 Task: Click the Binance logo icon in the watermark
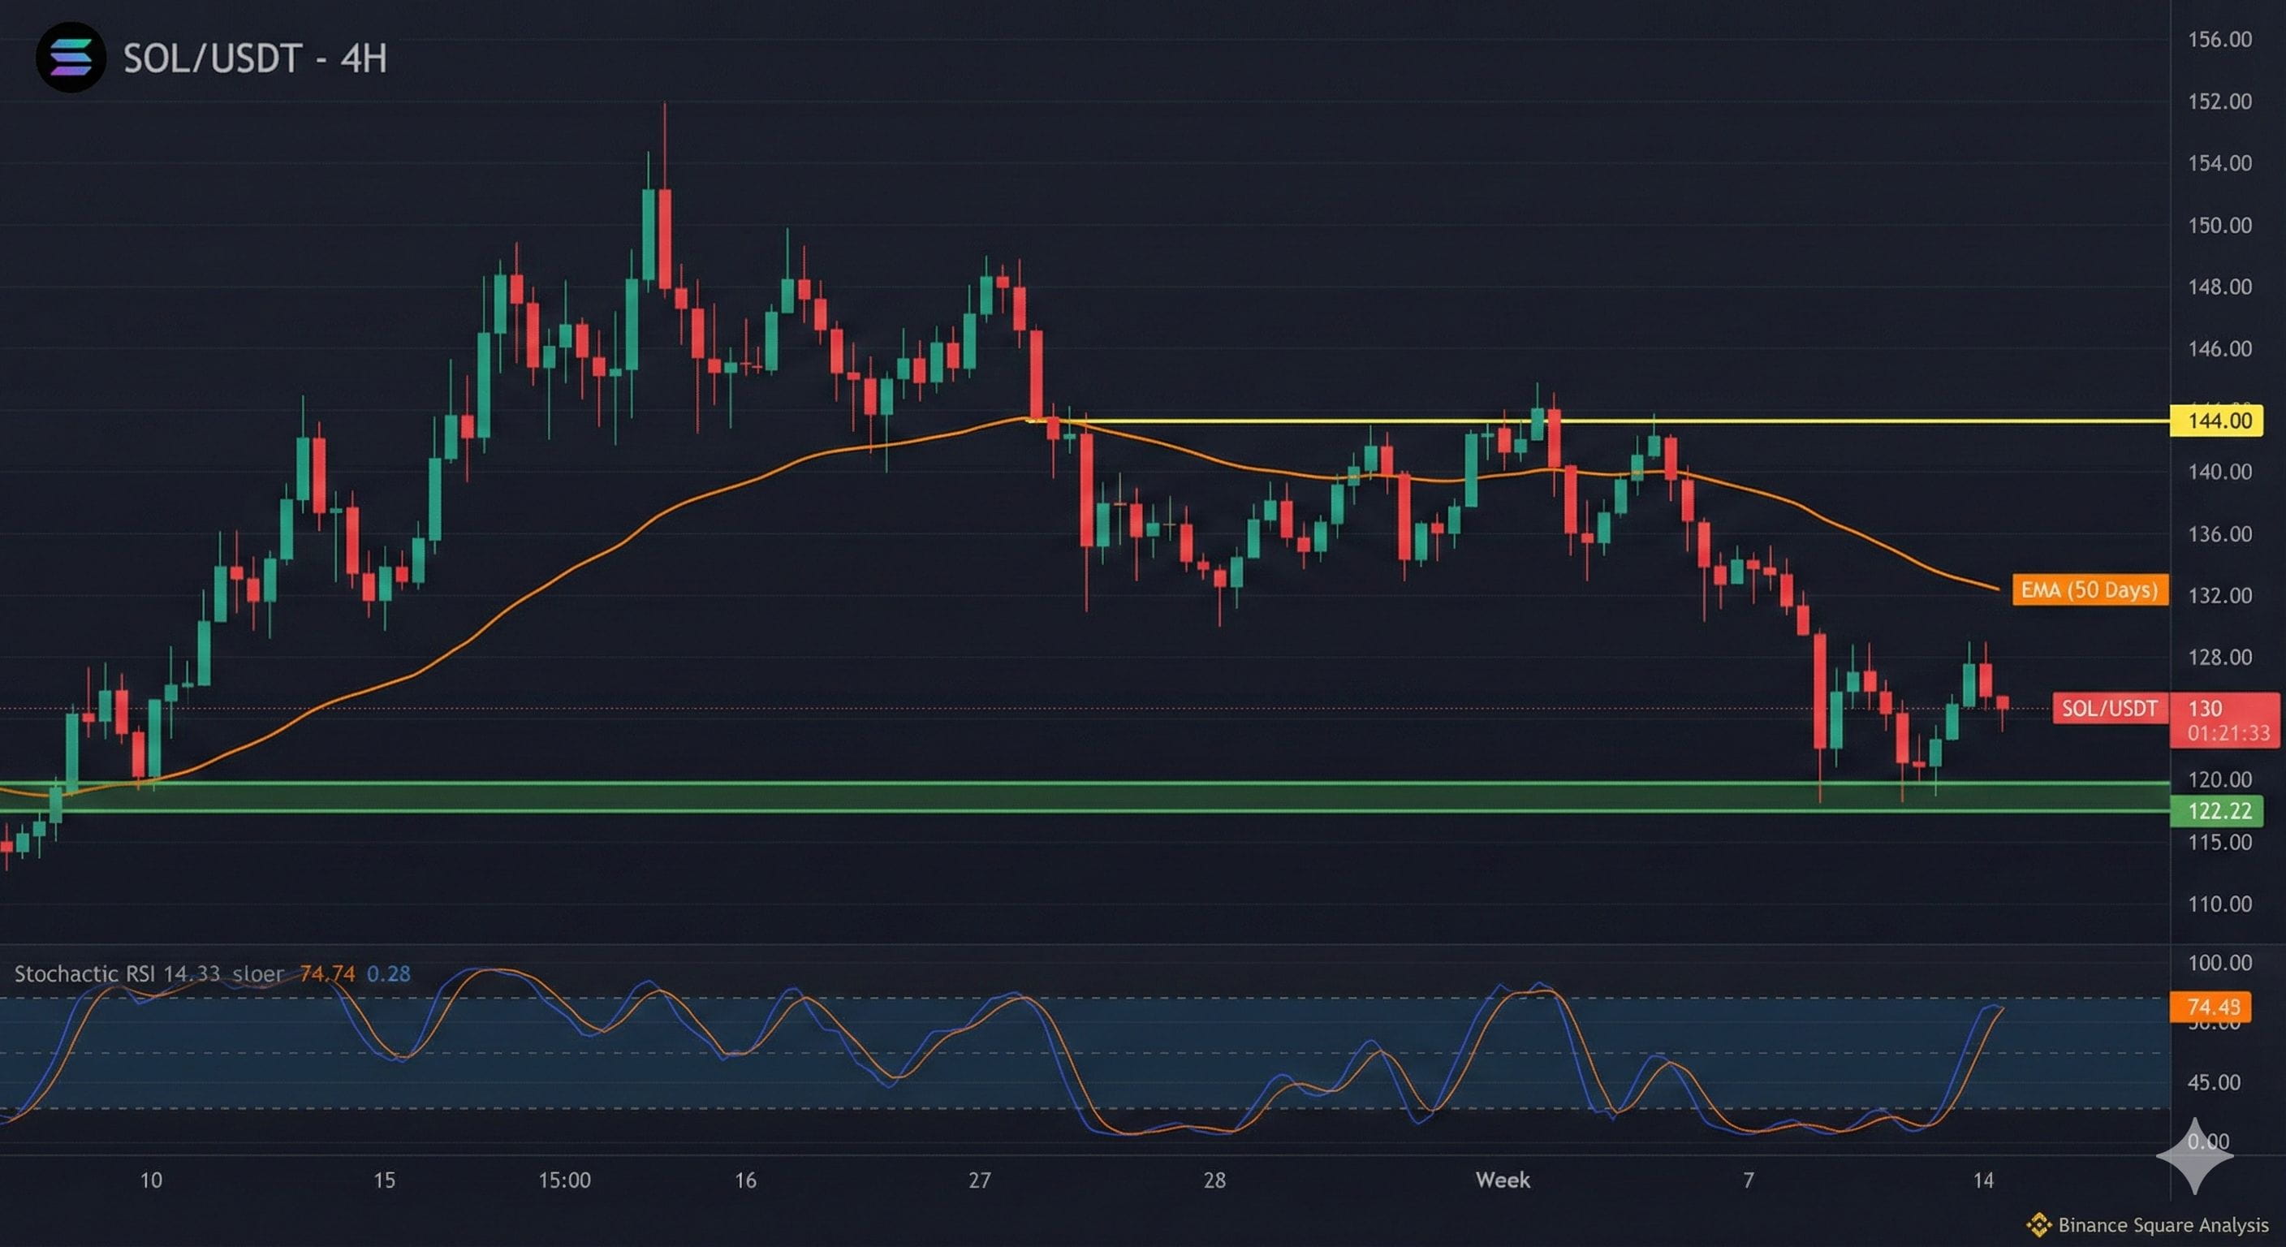click(2038, 1225)
